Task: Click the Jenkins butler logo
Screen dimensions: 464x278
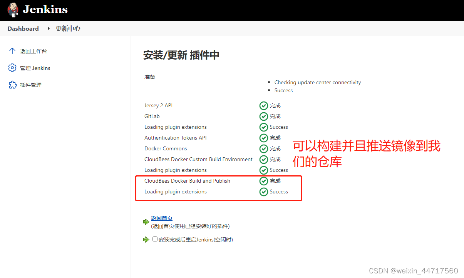Action: pos(13,10)
